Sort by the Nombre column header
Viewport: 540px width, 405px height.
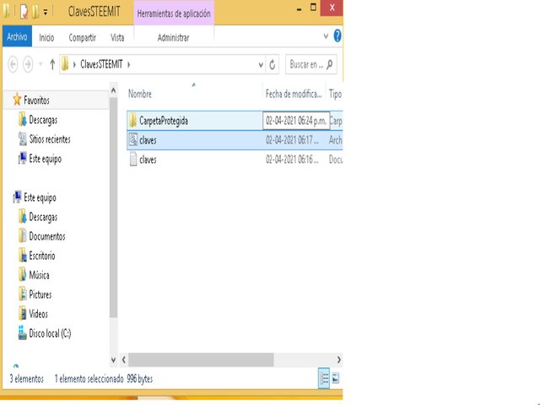point(140,94)
